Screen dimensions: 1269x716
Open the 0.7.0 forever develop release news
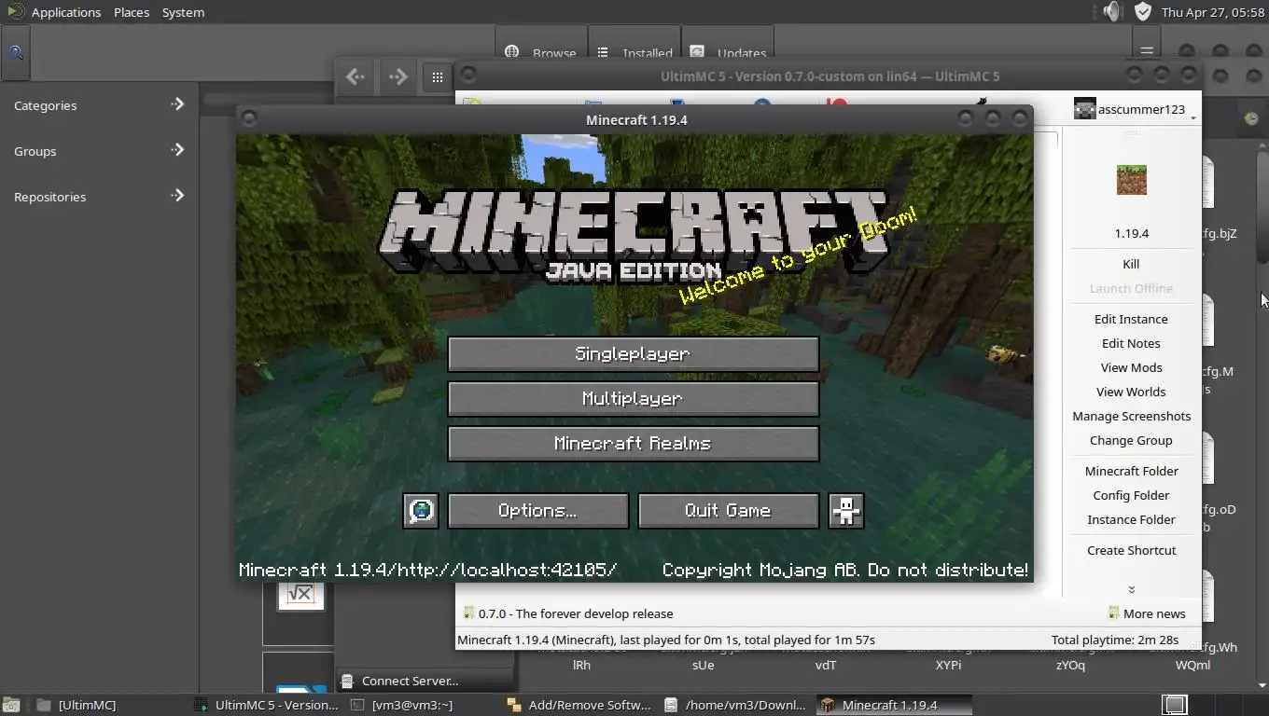576,613
